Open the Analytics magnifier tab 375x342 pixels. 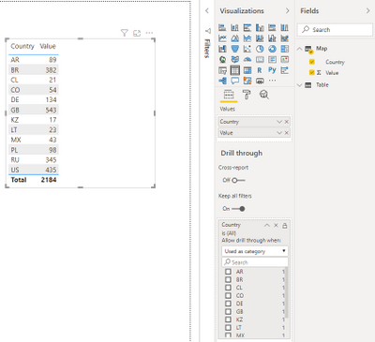point(264,95)
